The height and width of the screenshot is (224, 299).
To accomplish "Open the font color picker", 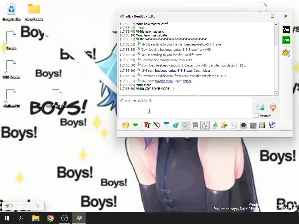I will coord(157,125).
